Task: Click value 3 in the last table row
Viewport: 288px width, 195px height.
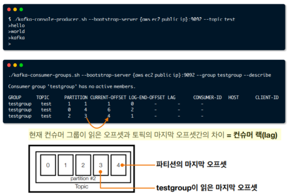Action: pos(86,116)
